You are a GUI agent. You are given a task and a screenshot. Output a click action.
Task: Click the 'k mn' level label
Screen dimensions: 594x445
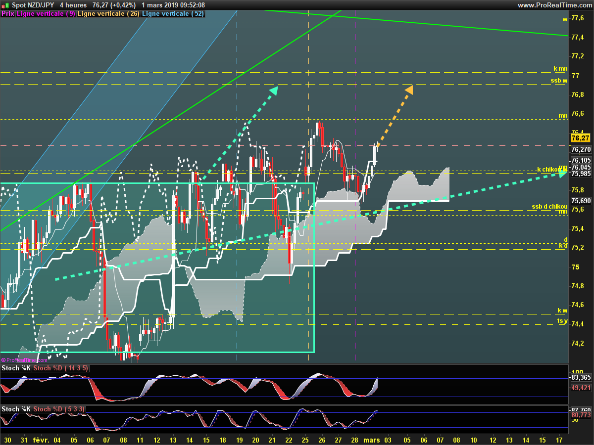tap(560, 69)
